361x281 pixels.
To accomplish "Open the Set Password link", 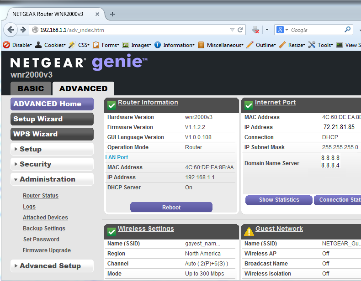I will point(41,239).
